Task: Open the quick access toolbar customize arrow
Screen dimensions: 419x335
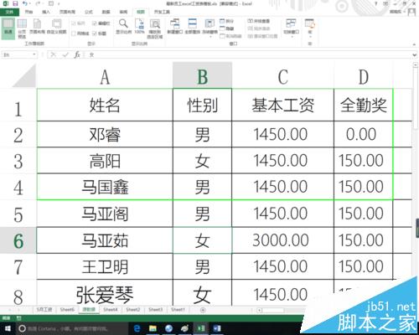Action: 59,4
